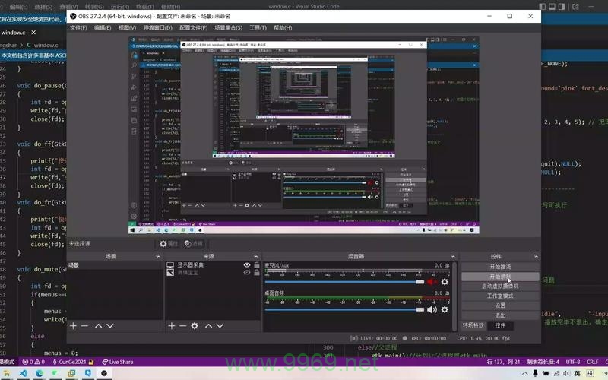Viewport: 608px width, 380px height.
Task: Click 开始录制 to start recording
Action: [500, 277]
